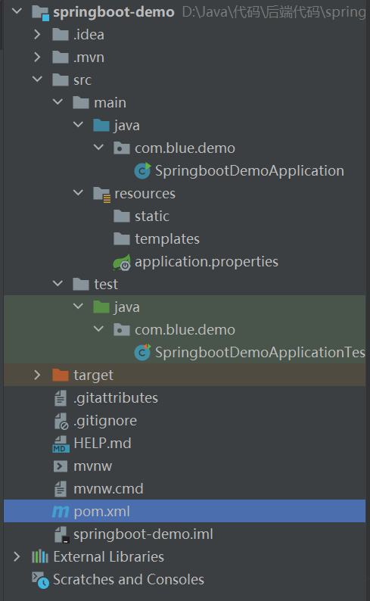Collapse com.blue.demo package under main
370x601 pixels.
pos(98,147)
